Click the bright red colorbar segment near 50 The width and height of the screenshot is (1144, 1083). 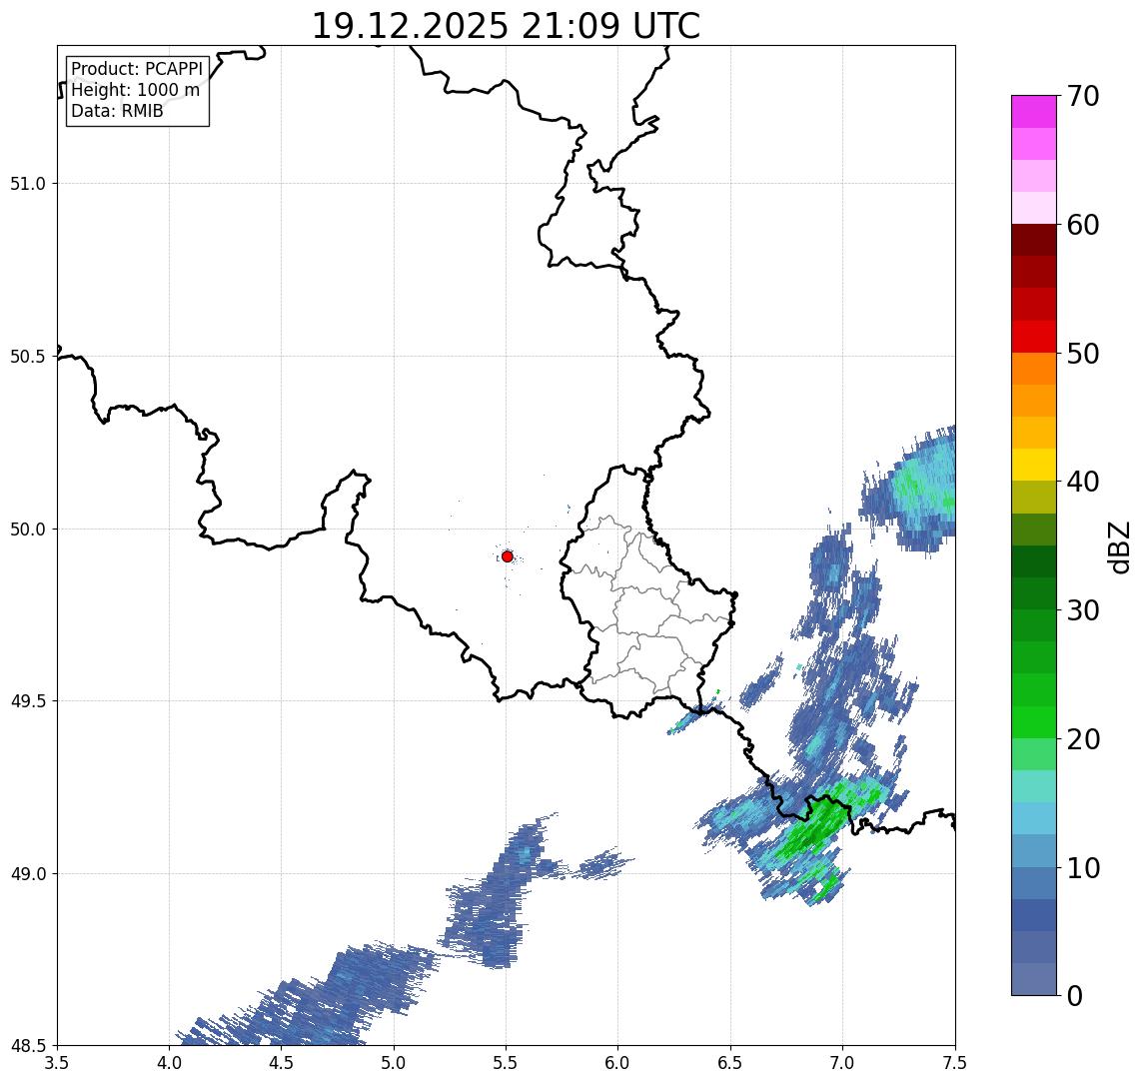[x=1034, y=337]
